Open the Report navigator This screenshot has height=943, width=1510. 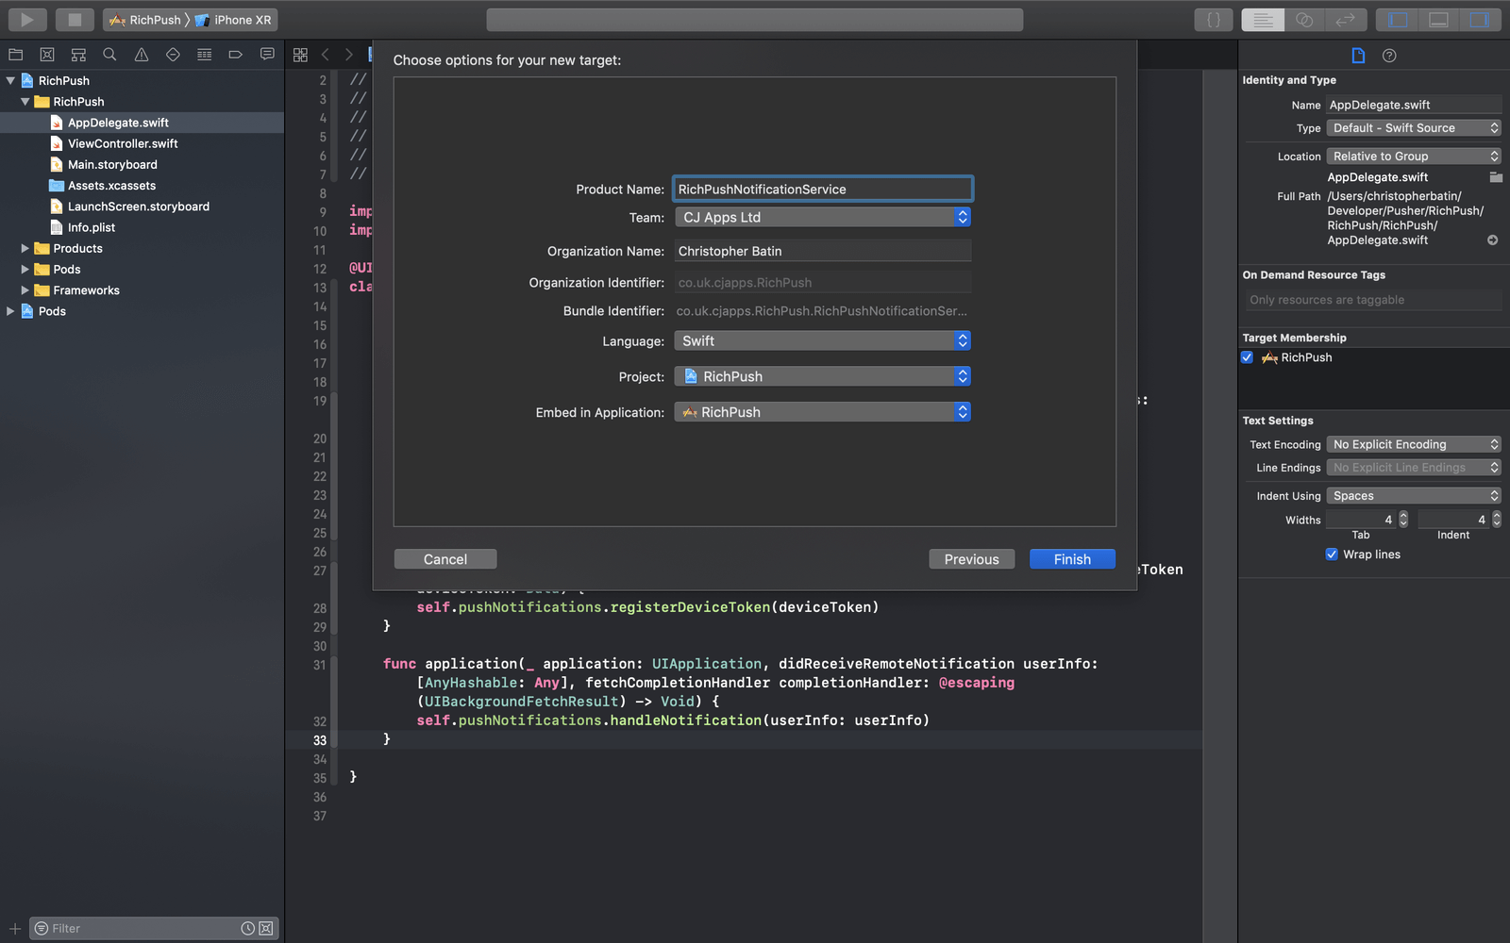pyautogui.click(x=267, y=55)
